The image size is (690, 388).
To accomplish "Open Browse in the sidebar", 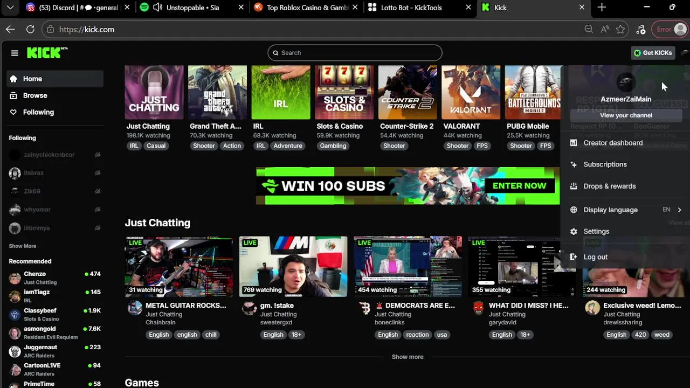I will pyautogui.click(x=35, y=95).
